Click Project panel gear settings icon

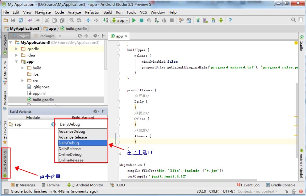(96, 36)
